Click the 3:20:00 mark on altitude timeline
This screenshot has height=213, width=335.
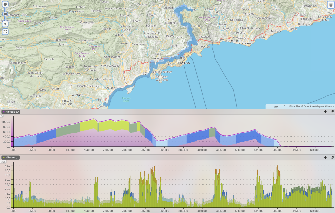[x=164, y=150]
